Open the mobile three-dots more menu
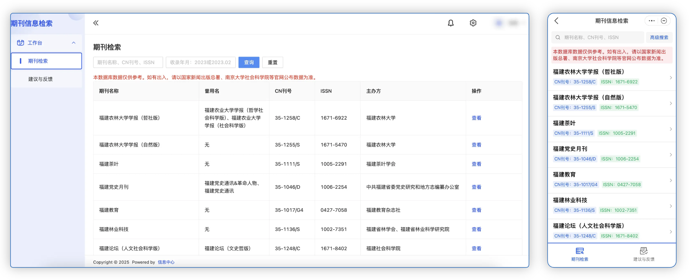Image resolution: width=689 pixels, height=280 pixels. click(652, 21)
